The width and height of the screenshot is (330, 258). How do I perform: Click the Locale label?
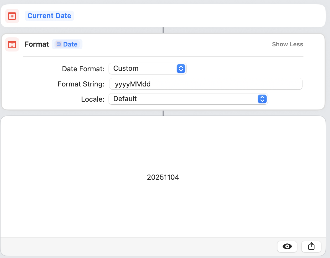pos(93,99)
